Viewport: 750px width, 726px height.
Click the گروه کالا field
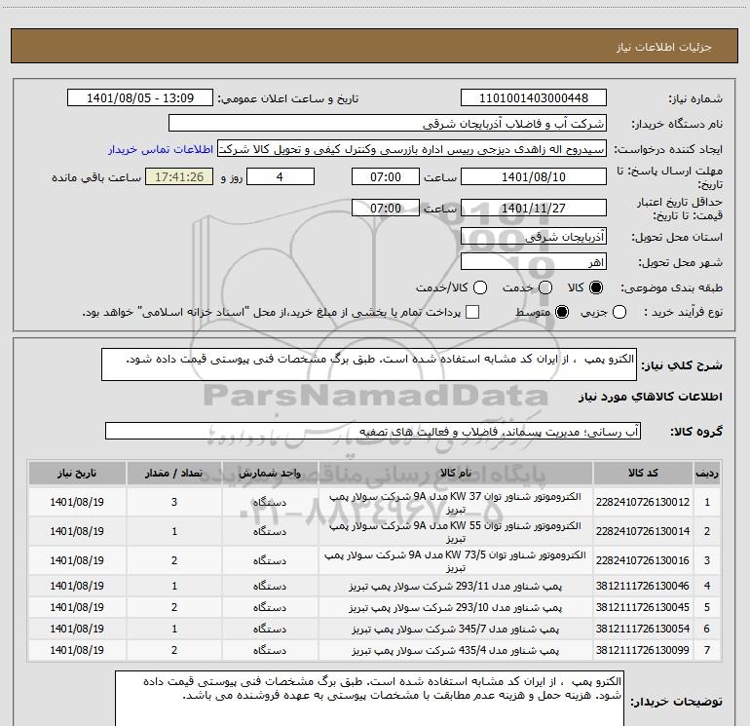373,431
